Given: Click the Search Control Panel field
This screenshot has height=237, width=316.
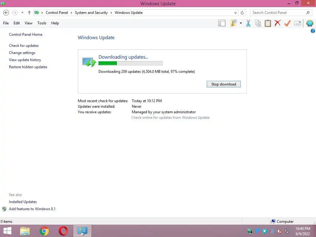Looking at the screenshot, I should [281, 13].
